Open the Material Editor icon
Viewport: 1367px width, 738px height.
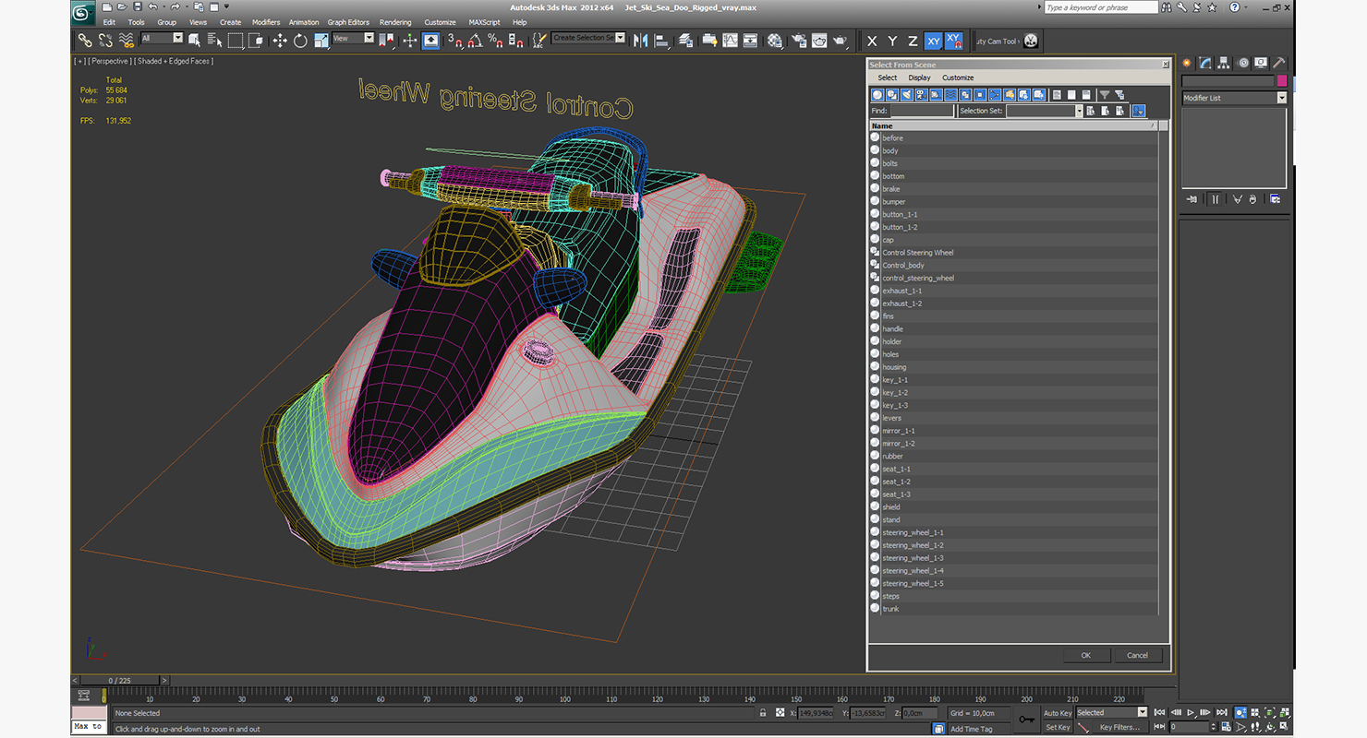point(775,41)
